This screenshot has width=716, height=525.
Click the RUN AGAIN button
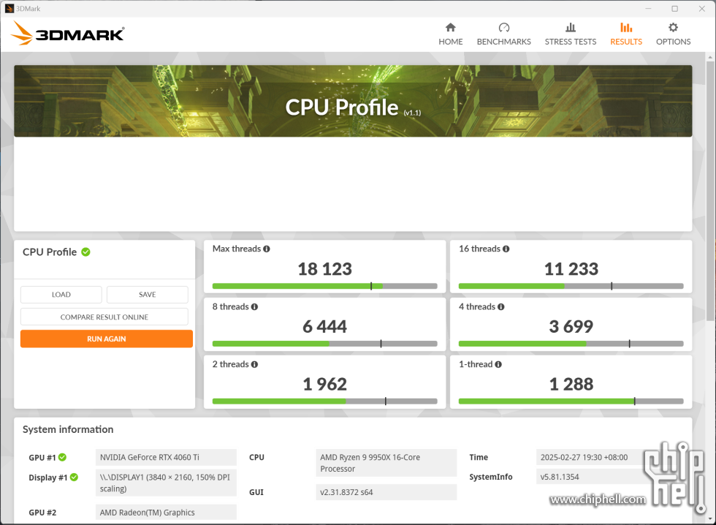(107, 339)
